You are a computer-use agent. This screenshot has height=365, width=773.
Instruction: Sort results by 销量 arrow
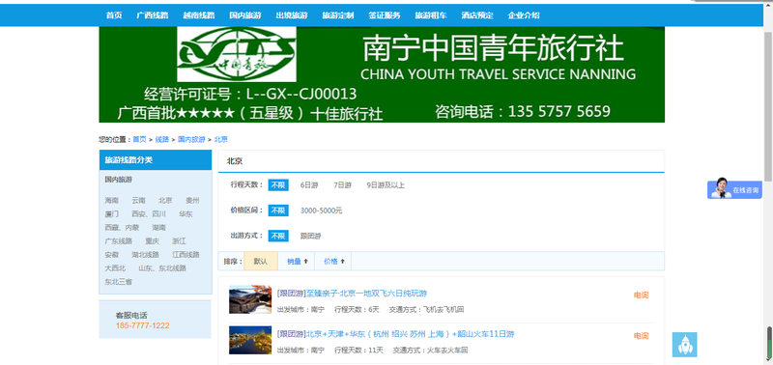(x=298, y=262)
